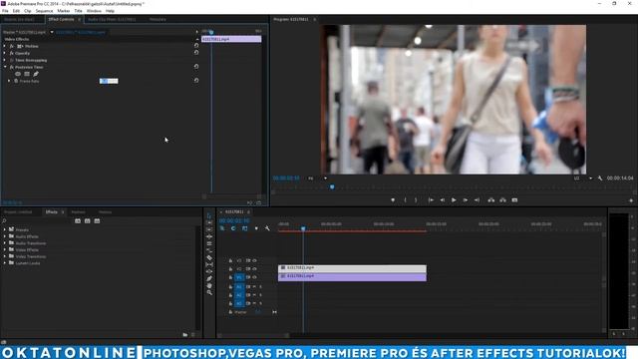Viewport: 638px width, 359px height.
Task: Switch to the Audio Clip Mixer tab
Action: coord(112,19)
